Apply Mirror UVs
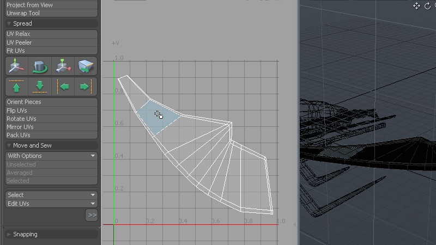Screen dimensions: 436x245 [x=51, y=127]
